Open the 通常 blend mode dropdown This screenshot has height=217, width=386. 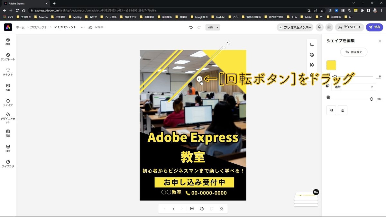click(x=354, y=87)
